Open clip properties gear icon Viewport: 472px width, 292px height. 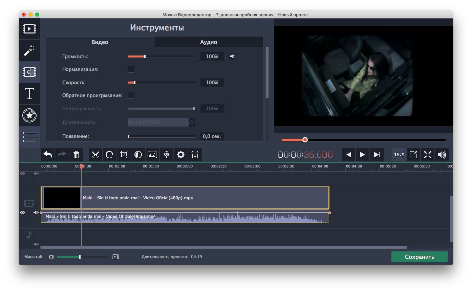tap(181, 155)
